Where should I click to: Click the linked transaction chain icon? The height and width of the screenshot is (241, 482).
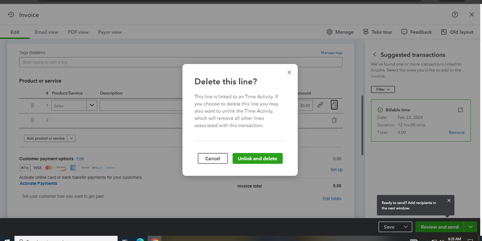320,105
